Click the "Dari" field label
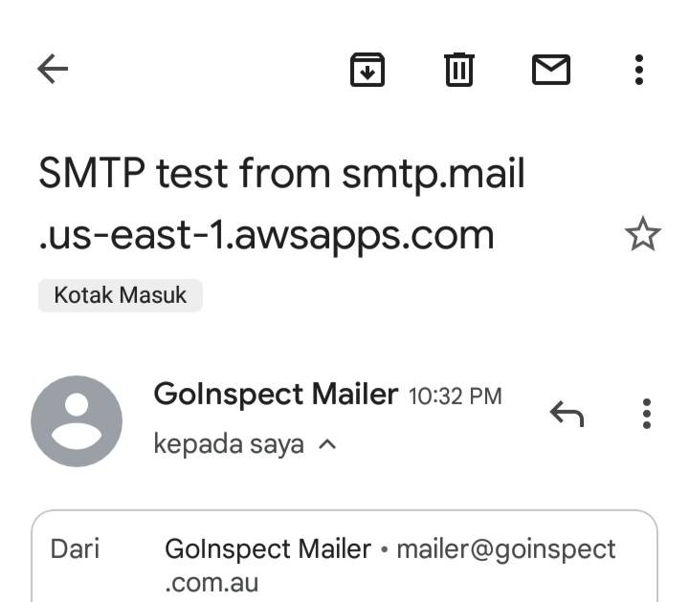The image size is (689, 602). click(x=75, y=549)
